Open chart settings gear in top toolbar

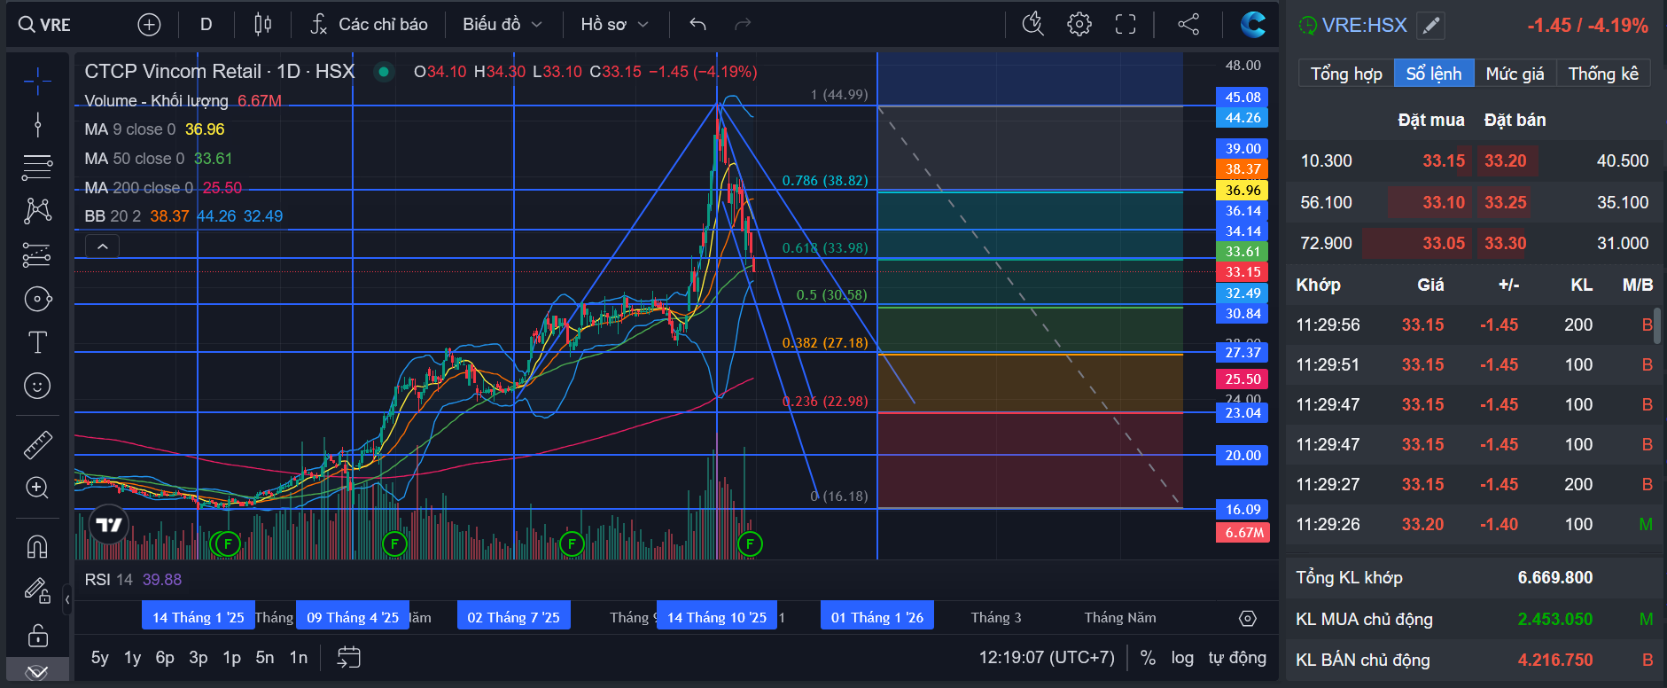click(x=1079, y=25)
